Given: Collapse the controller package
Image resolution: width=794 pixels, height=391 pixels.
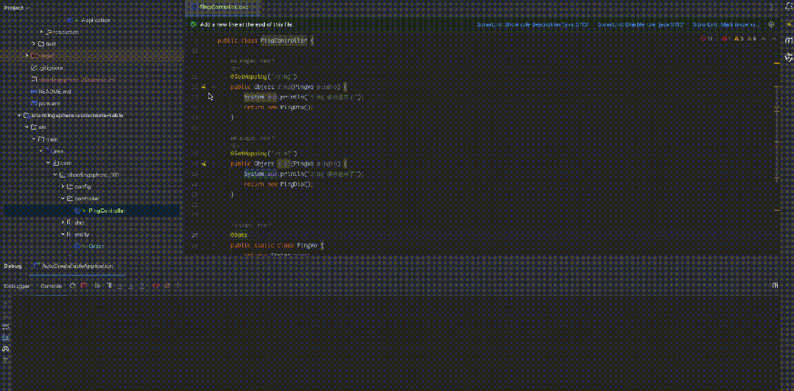Looking at the screenshot, I should click(x=63, y=199).
